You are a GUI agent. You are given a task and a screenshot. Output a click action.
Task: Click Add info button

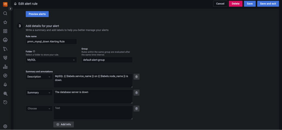[64, 124]
